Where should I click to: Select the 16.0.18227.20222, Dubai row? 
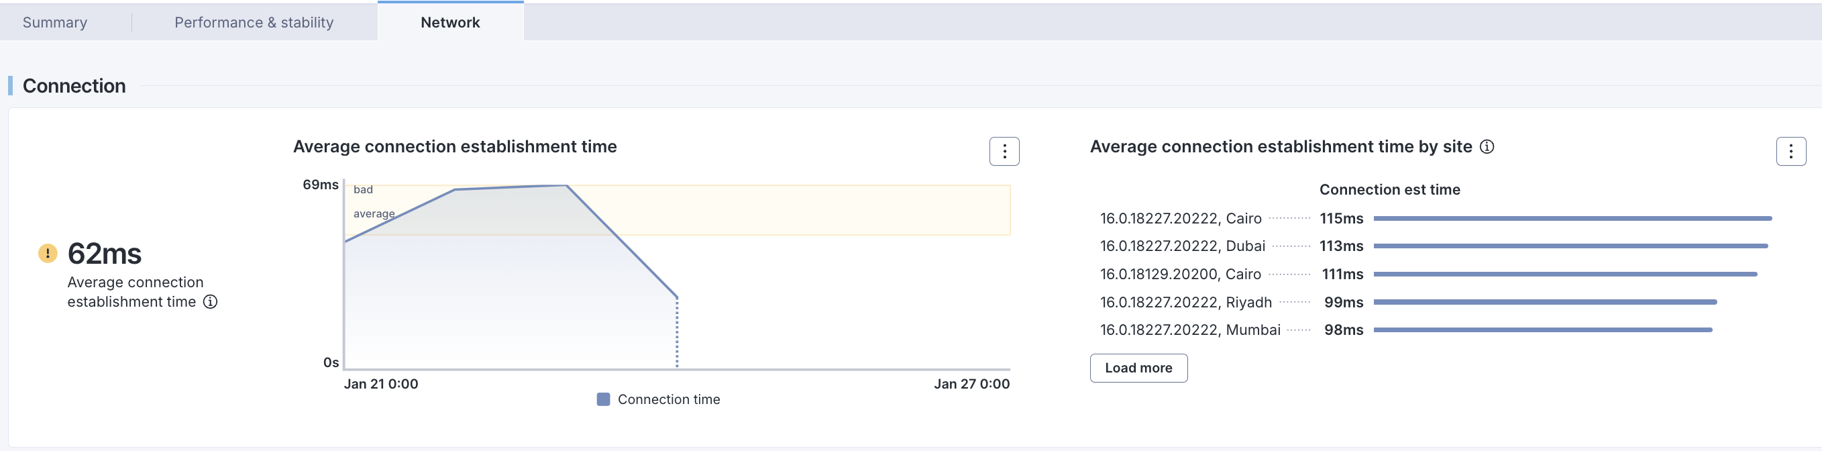tap(1182, 246)
